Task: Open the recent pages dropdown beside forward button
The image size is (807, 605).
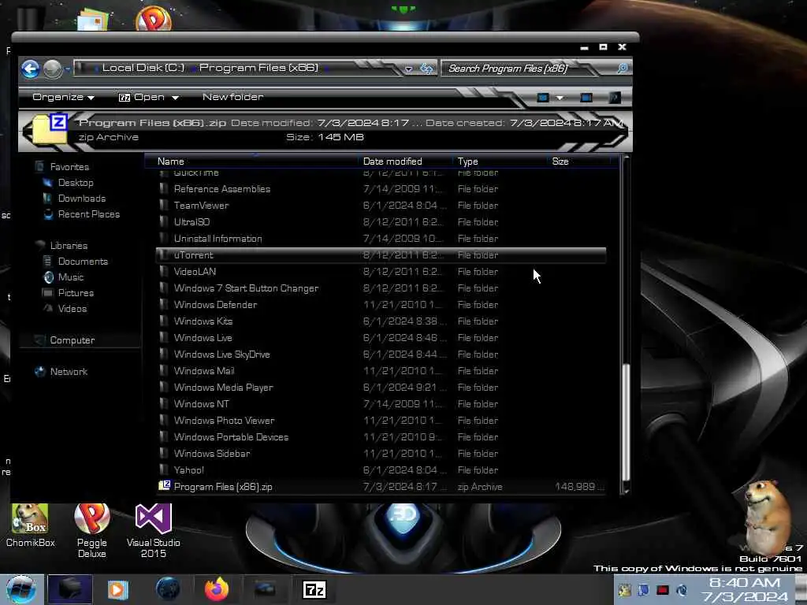Action: tap(68, 69)
